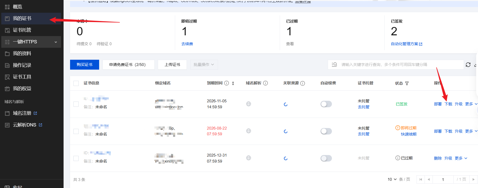Open 批量操作 dropdown
Image resolution: width=478 pixels, height=188 pixels.
(x=204, y=65)
